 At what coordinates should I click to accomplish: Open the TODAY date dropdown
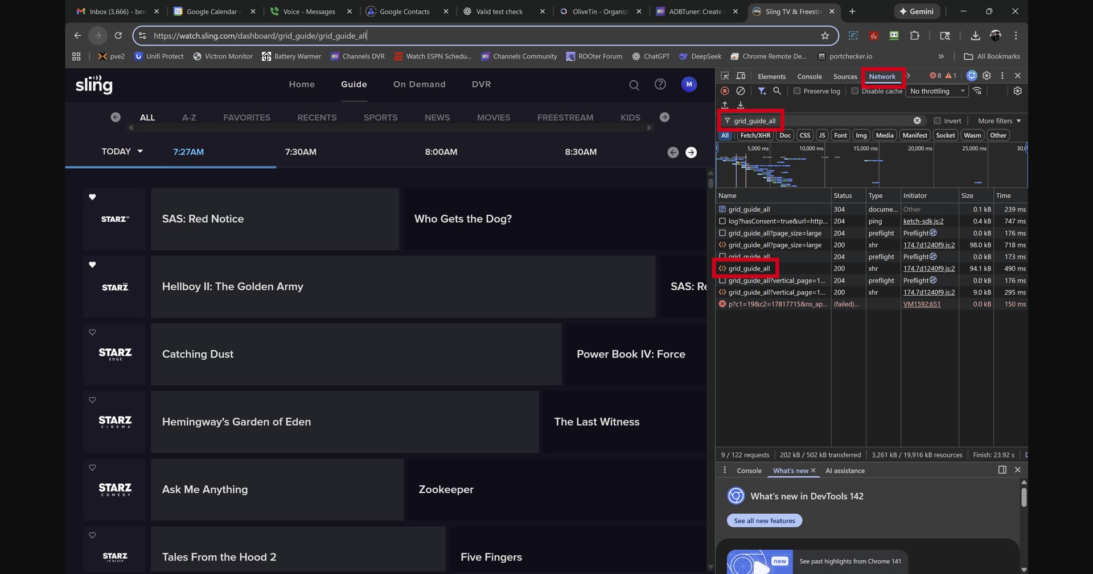(x=122, y=152)
